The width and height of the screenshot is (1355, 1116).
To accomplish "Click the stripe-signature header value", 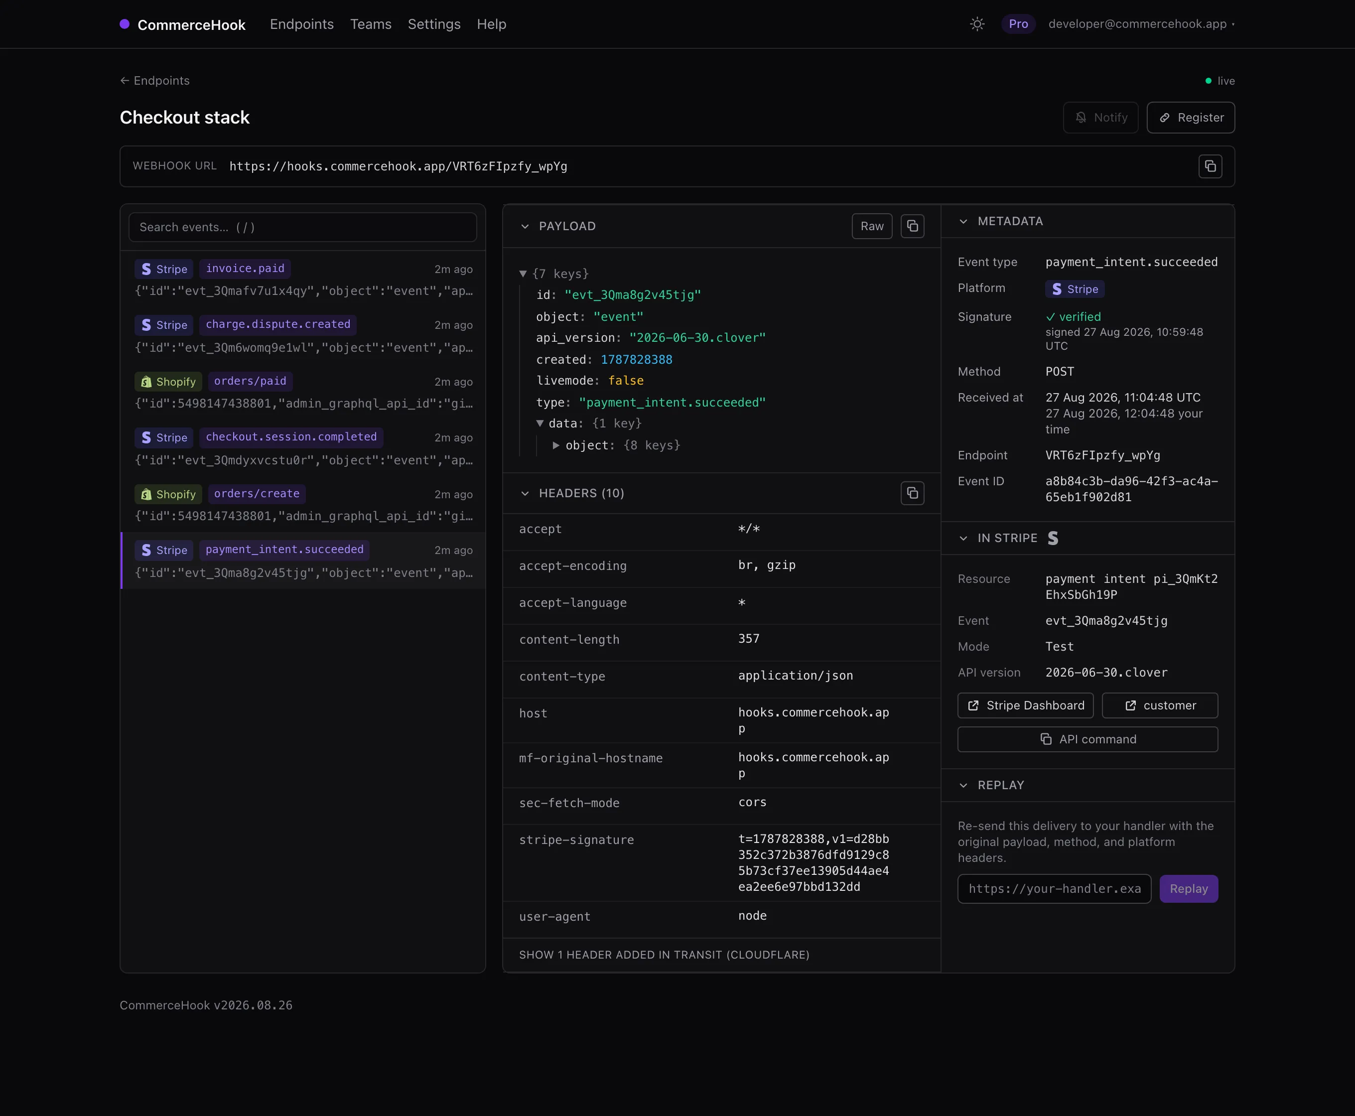I will click(813, 863).
